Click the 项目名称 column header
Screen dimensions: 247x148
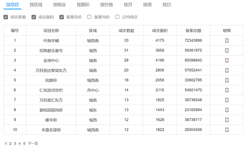[x=51, y=30]
